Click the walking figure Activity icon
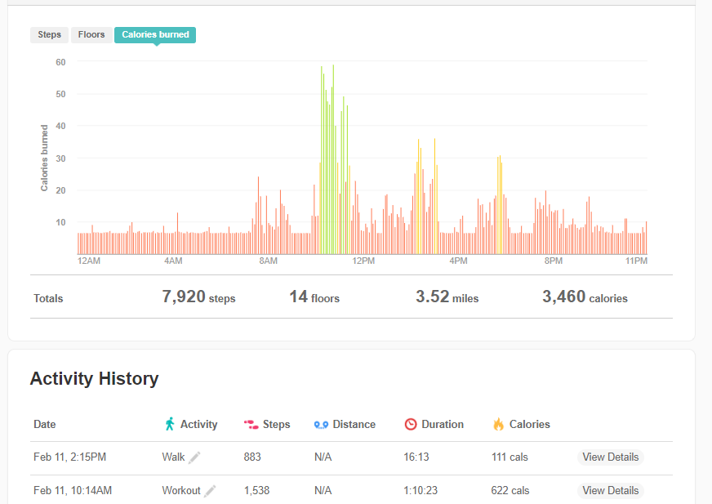712x504 pixels. 170,424
